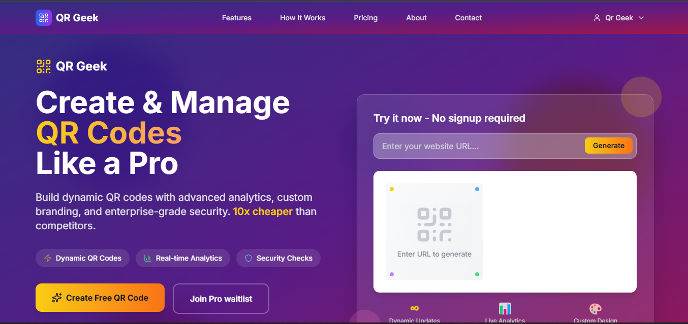
Task: Click the QR Geek logo icon in navbar
Action: tap(43, 17)
